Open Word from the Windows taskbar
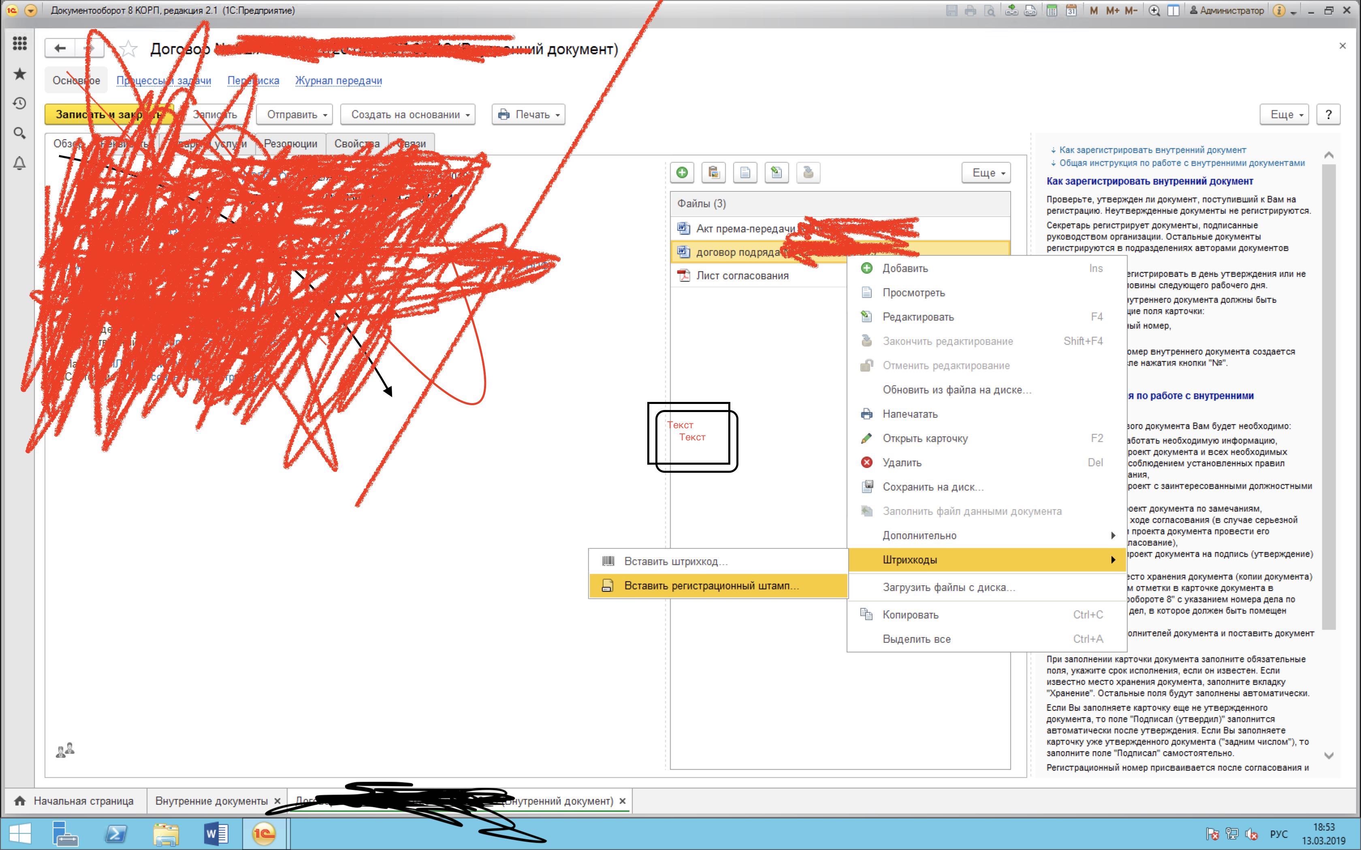This screenshot has width=1361, height=850. pyautogui.click(x=215, y=833)
